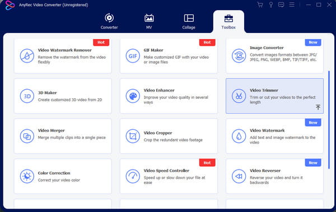
Task: Open the hamburger menu in title bar
Action: [292, 4]
